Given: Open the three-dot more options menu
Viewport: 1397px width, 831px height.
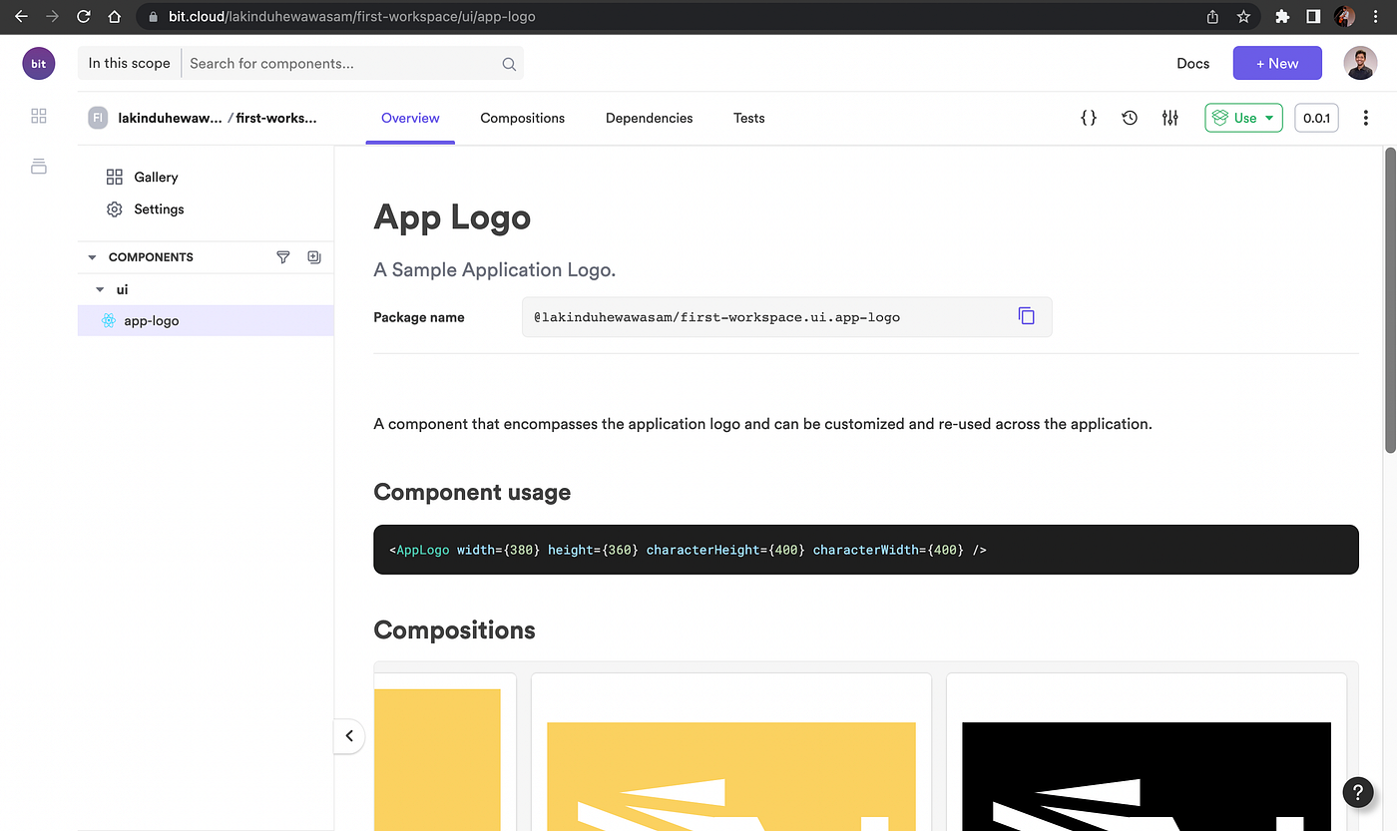Looking at the screenshot, I should click(x=1366, y=118).
